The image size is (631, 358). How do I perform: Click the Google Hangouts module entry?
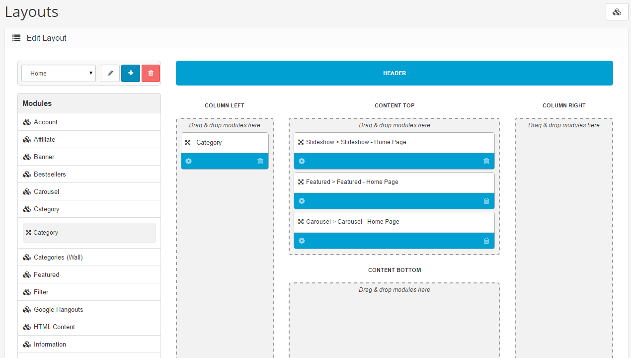pyautogui.click(x=58, y=309)
